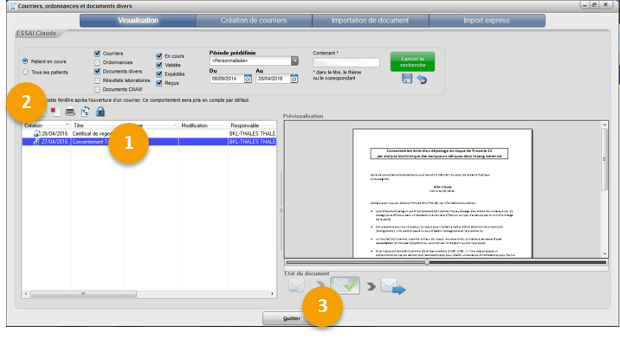Save search criteria with the floppy disk icon

(x=407, y=79)
